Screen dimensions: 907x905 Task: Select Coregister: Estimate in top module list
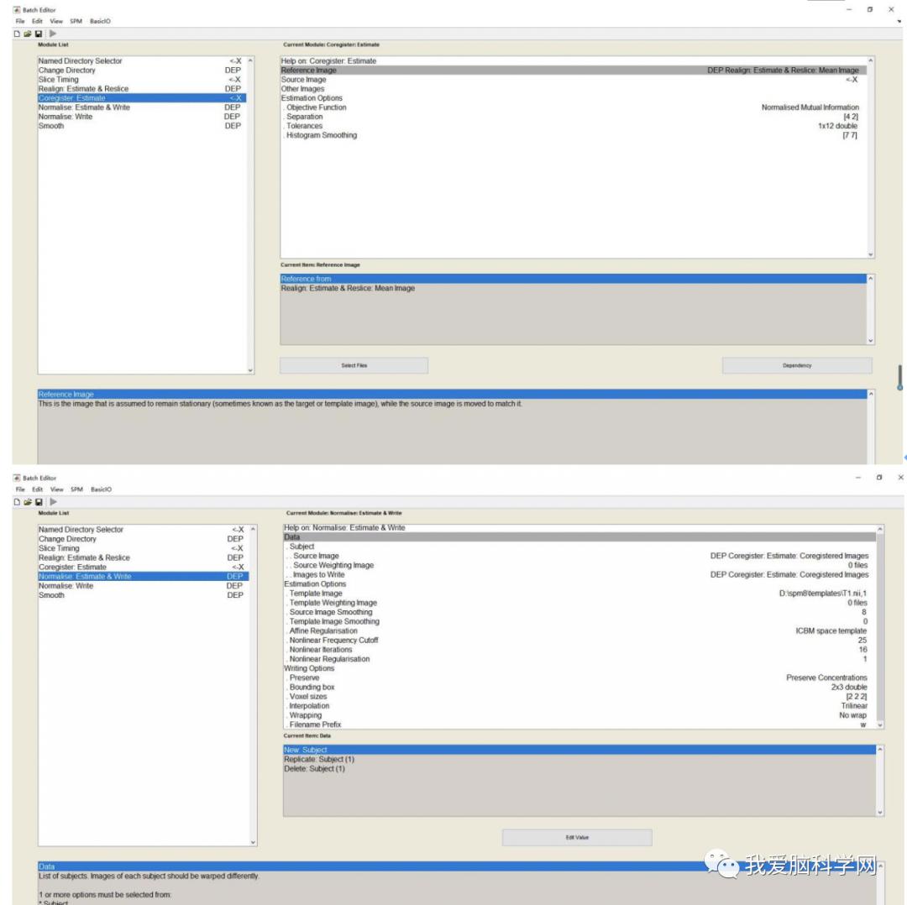click(142, 97)
